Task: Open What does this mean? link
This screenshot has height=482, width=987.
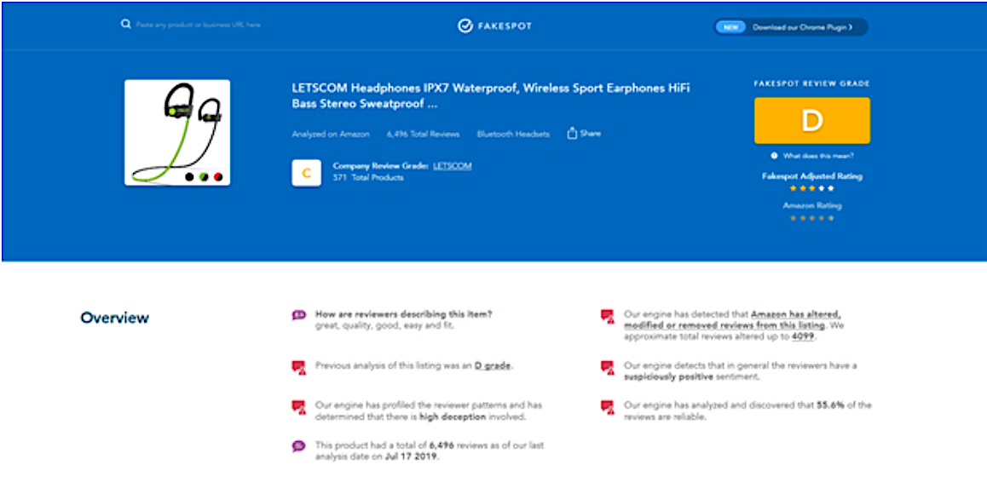Action: 817,156
